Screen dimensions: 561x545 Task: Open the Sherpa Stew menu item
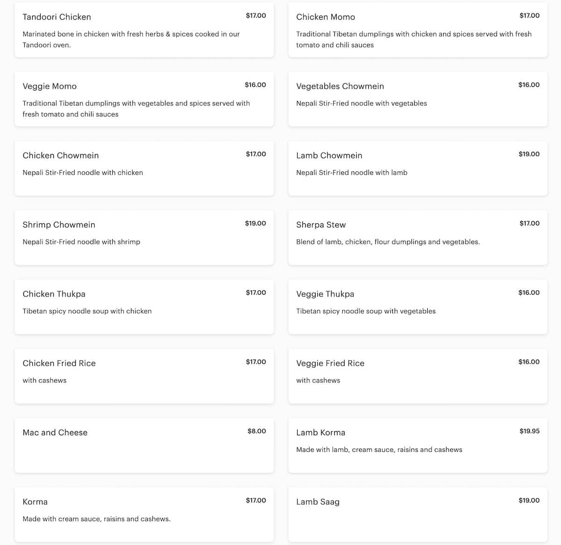coord(321,225)
